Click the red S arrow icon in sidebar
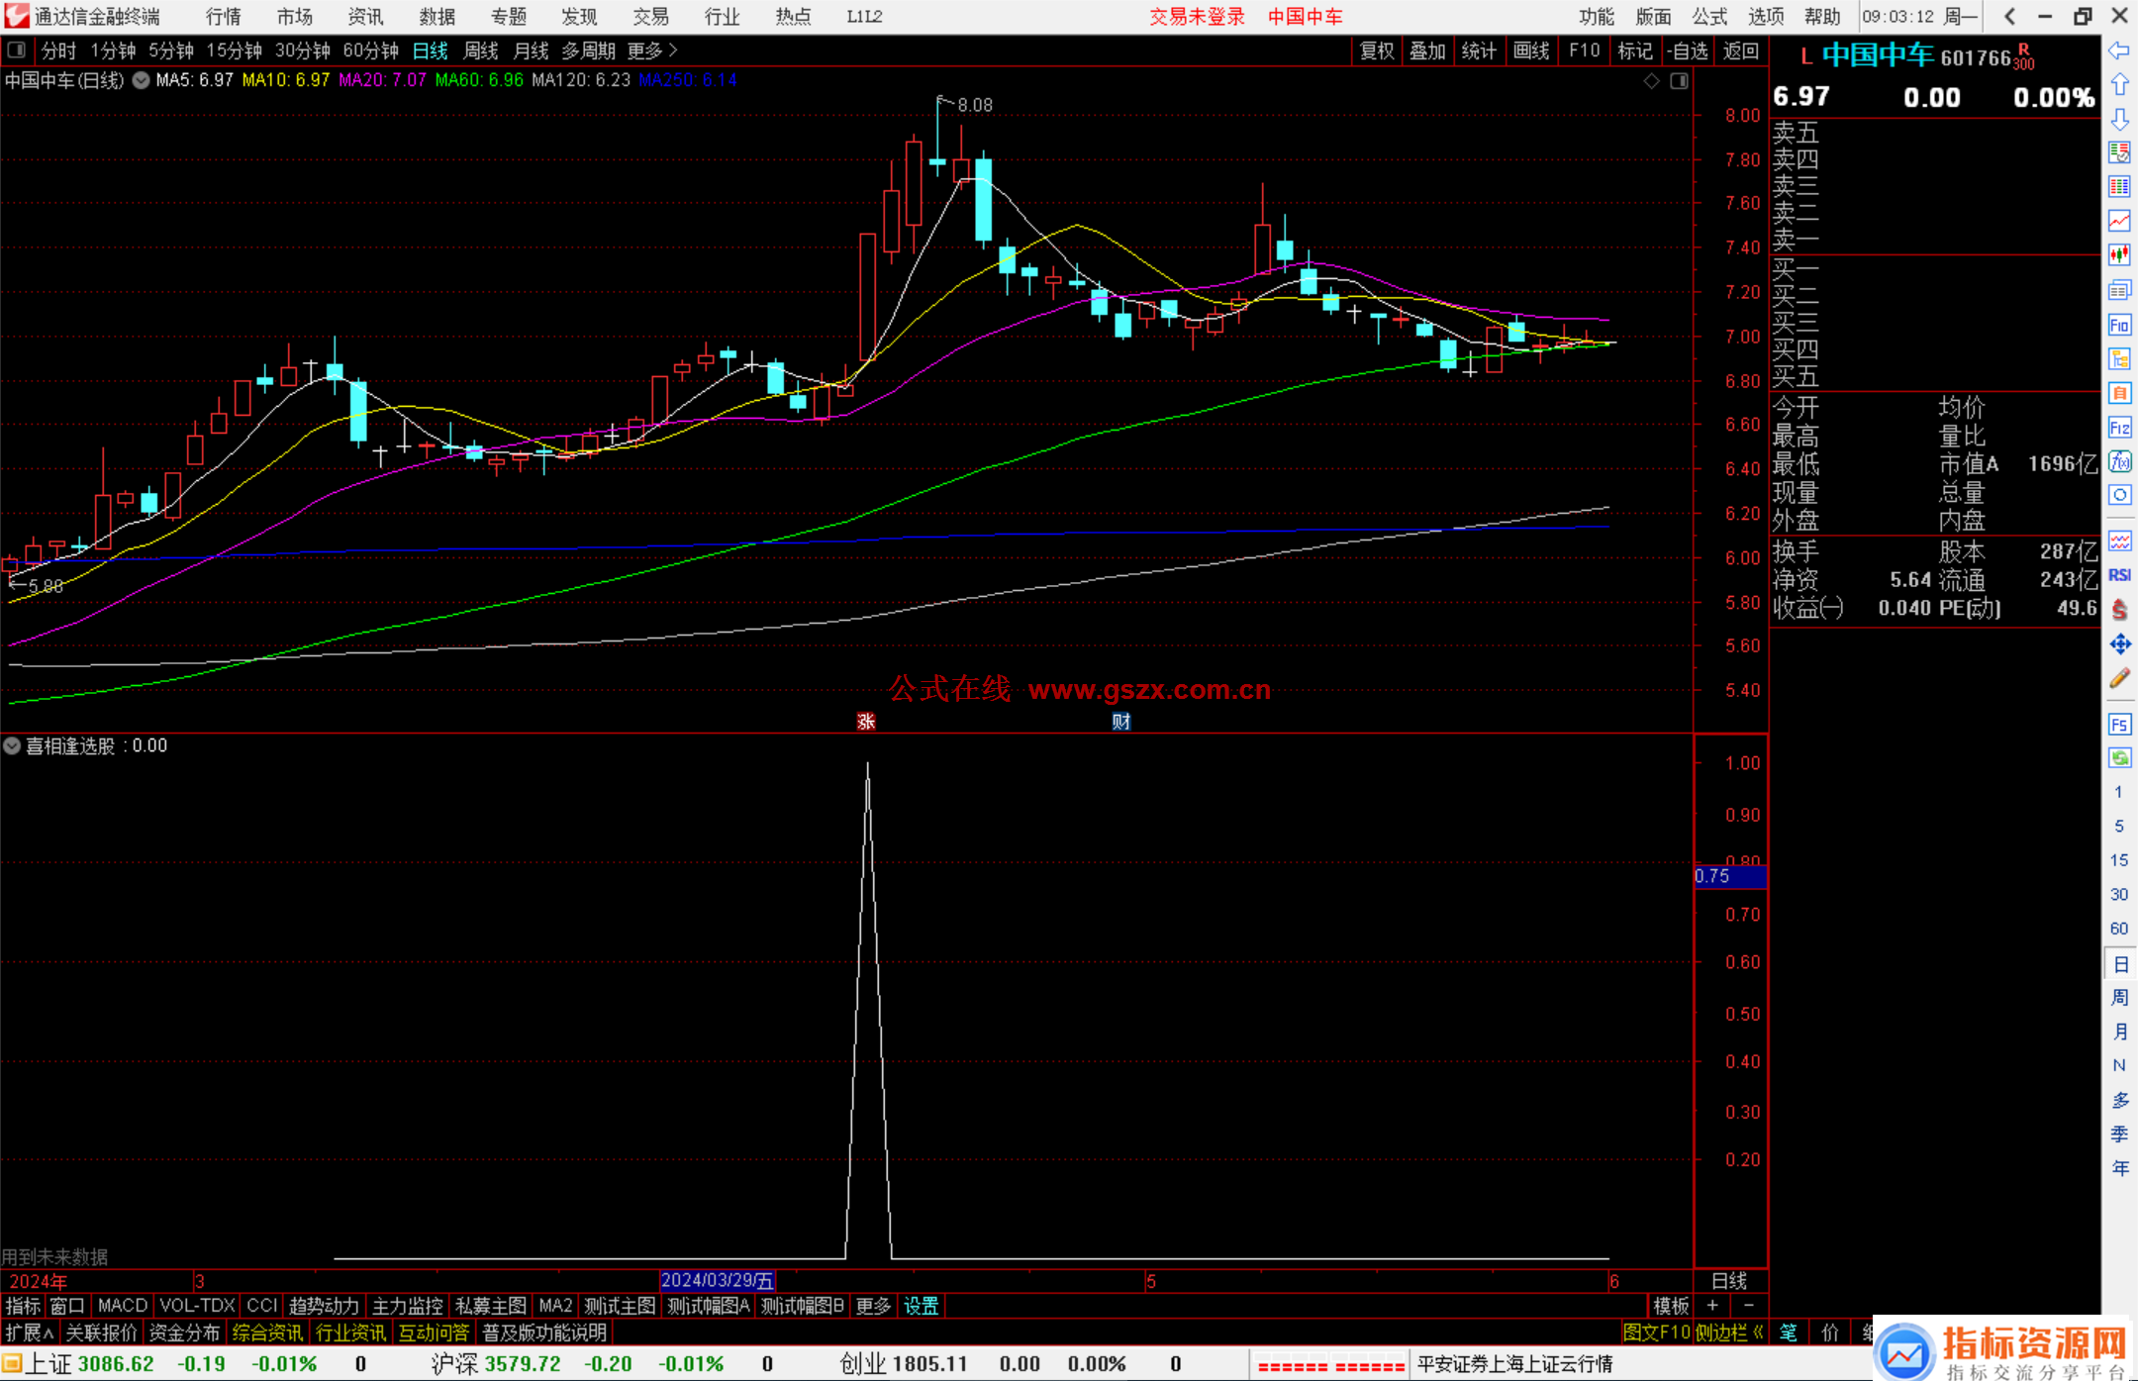The image size is (2138, 1381). [x=2119, y=610]
